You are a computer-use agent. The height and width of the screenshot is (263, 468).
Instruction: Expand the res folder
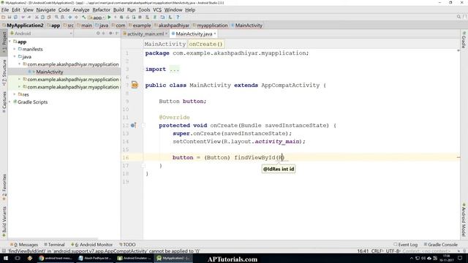15,94
